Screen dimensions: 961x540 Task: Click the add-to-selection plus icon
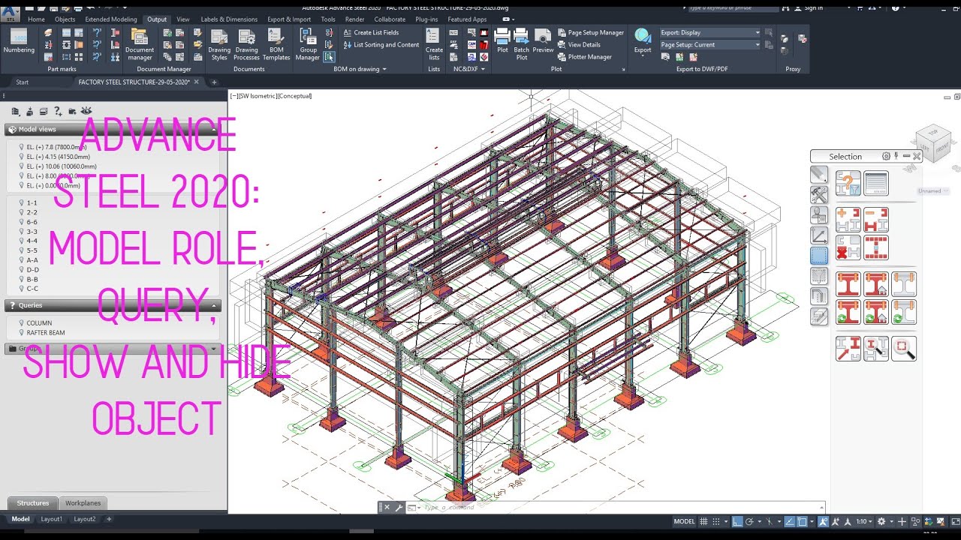click(848, 220)
